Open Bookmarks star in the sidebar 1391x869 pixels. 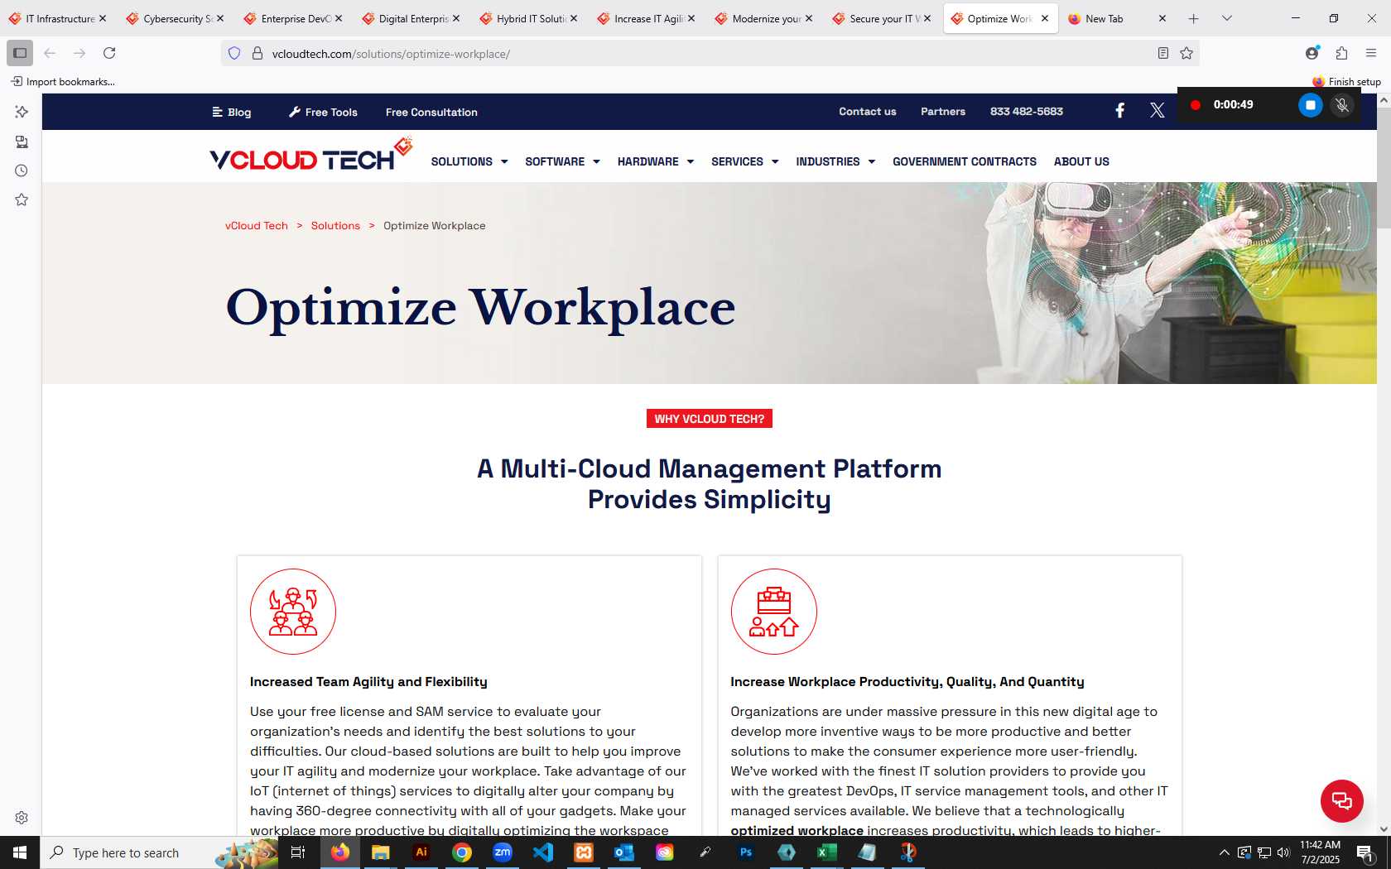(22, 199)
